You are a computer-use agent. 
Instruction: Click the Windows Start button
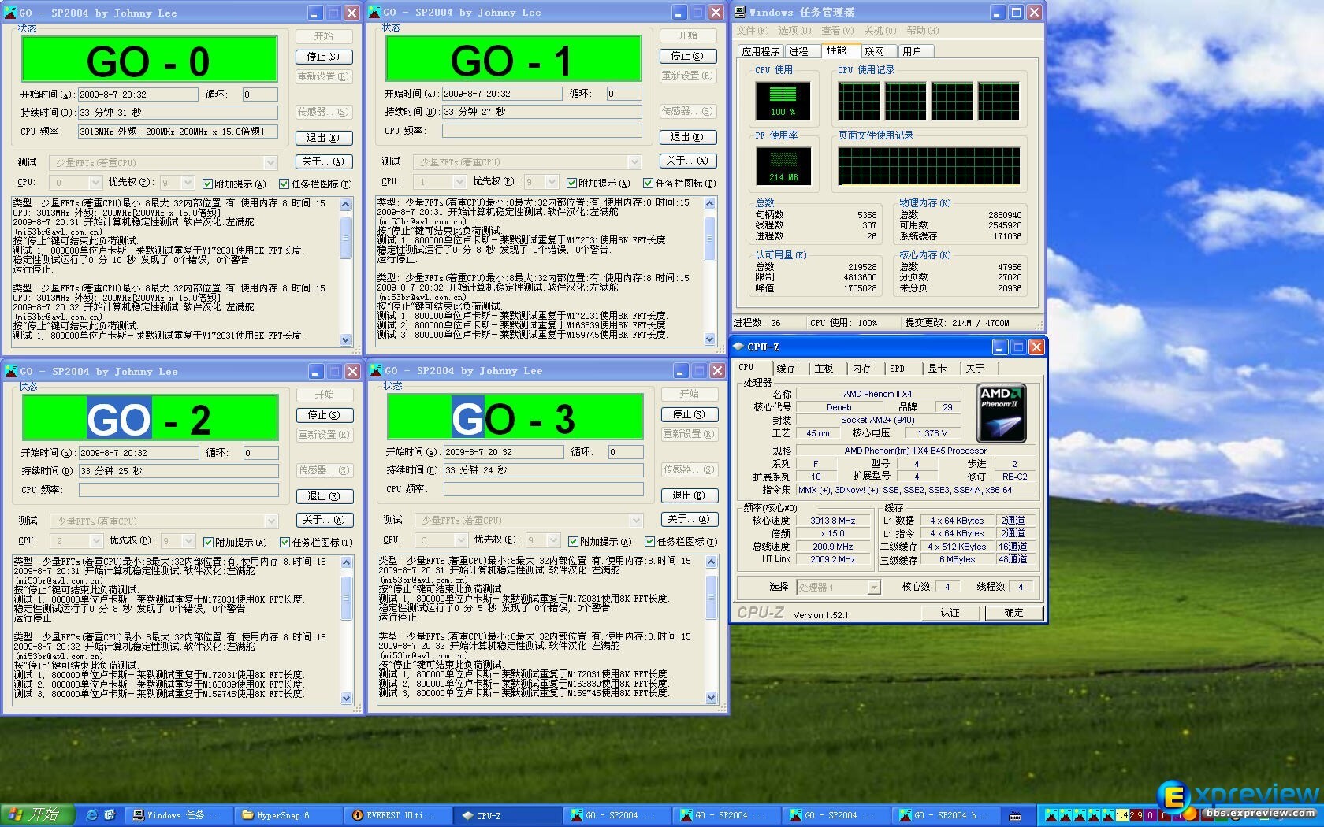coord(36,815)
